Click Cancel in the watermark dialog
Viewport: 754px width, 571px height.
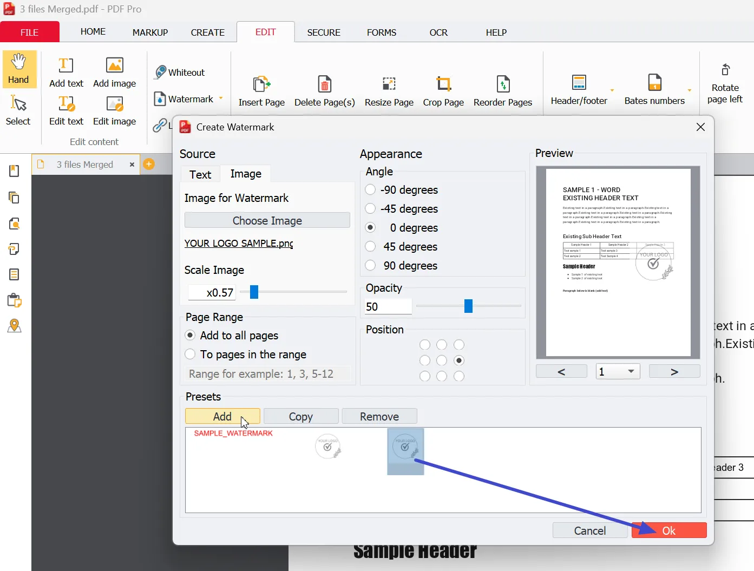point(590,530)
